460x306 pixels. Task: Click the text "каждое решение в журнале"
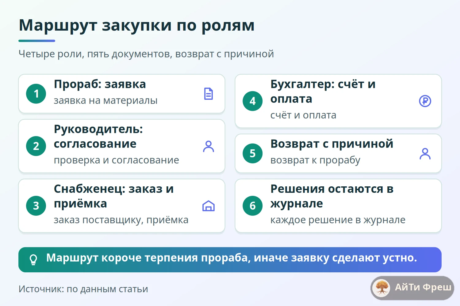coord(338,220)
